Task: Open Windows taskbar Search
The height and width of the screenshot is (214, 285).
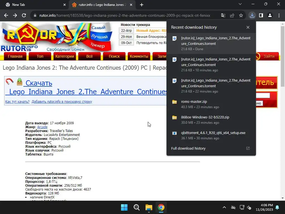Action: (136, 207)
